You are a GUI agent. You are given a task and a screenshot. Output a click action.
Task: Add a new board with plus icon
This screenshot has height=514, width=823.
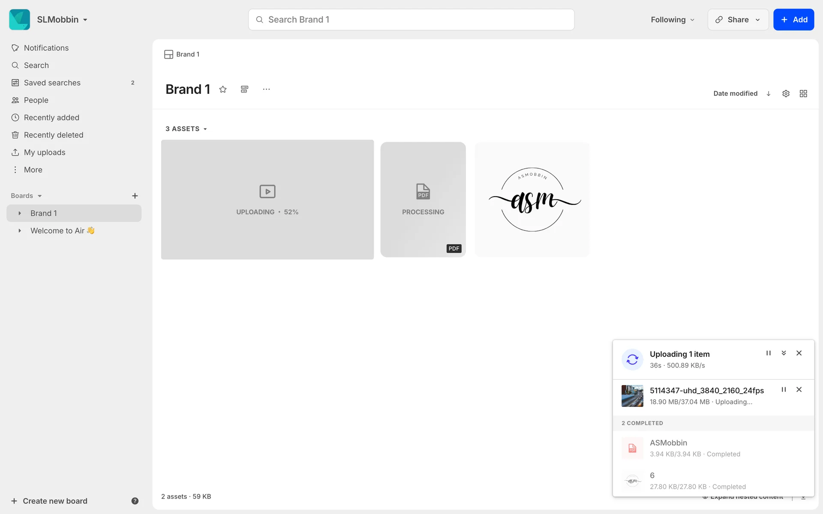[x=135, y=196]
